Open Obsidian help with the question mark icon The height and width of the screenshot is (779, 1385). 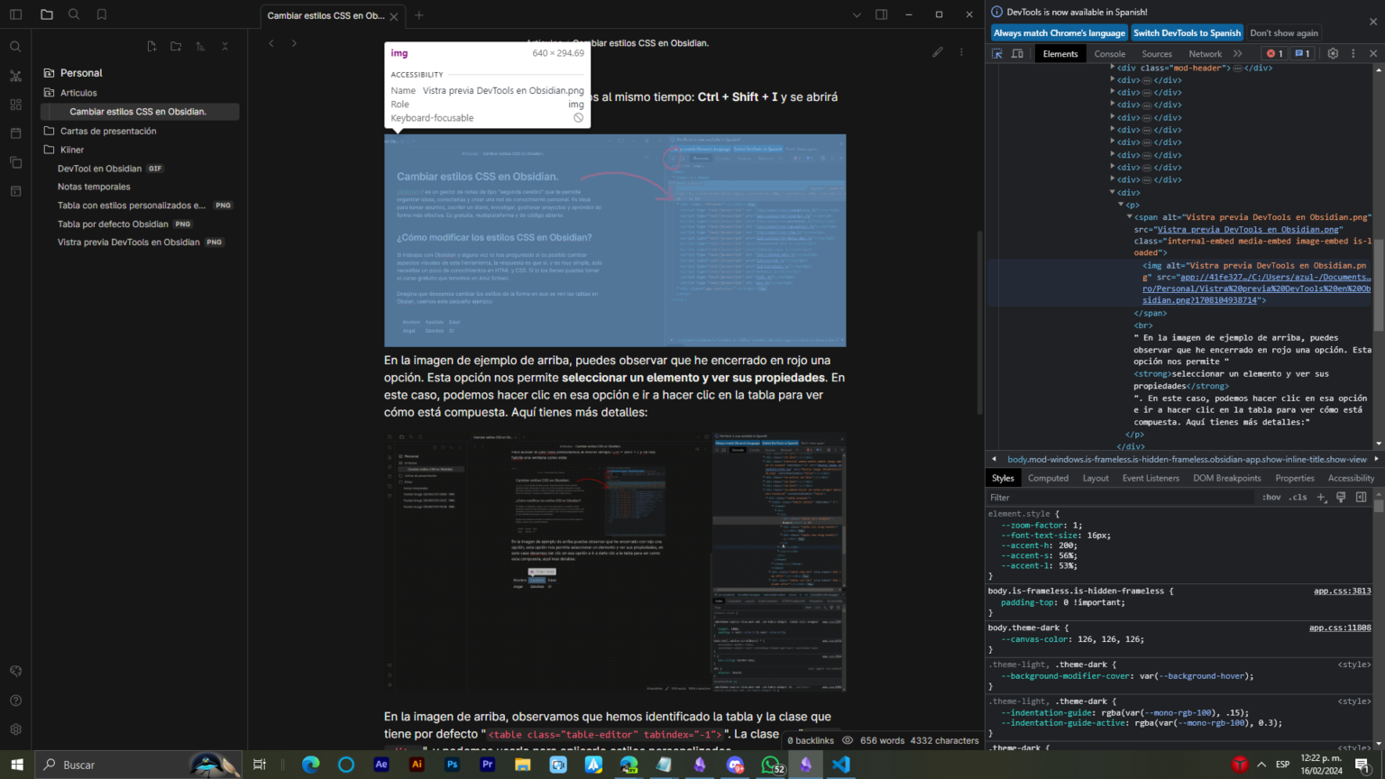click(x=15, y=700)
